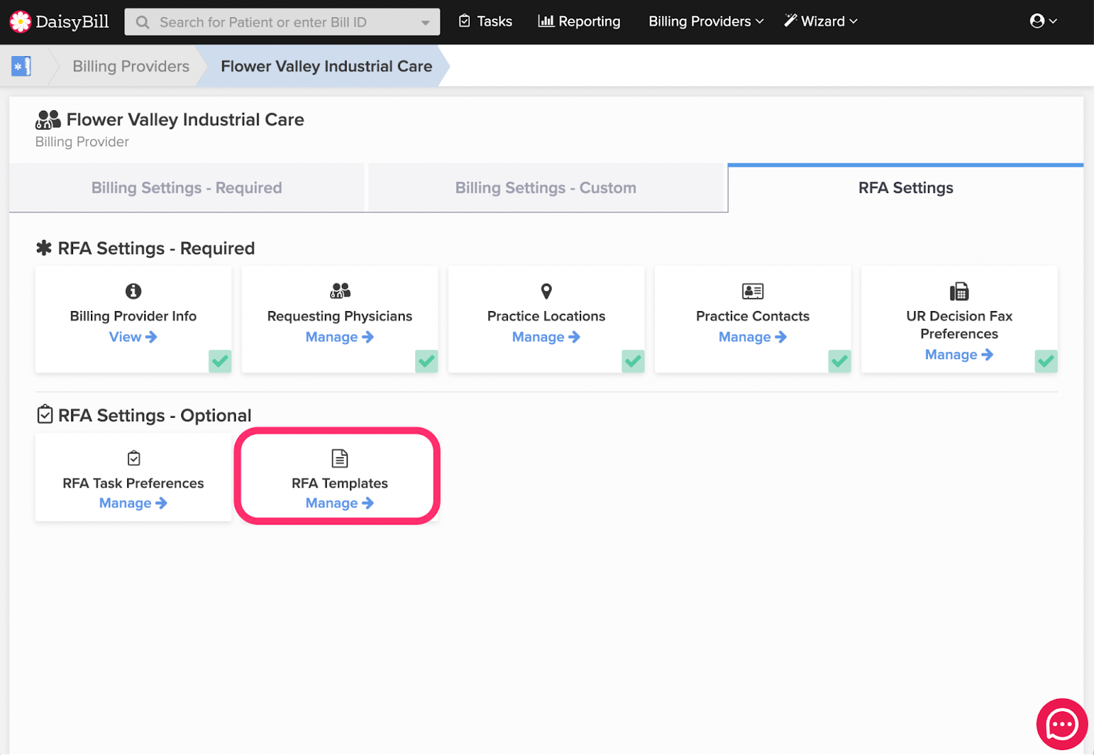This screenshot has width=1094, height=755.
Task: Click the checkmark on Billing Provider Info
Action: coord(220,361)
